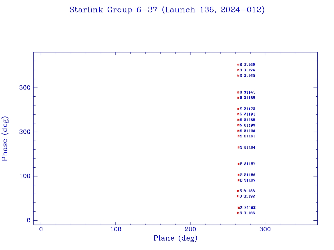Click the red marker beside S 31192

238,196
